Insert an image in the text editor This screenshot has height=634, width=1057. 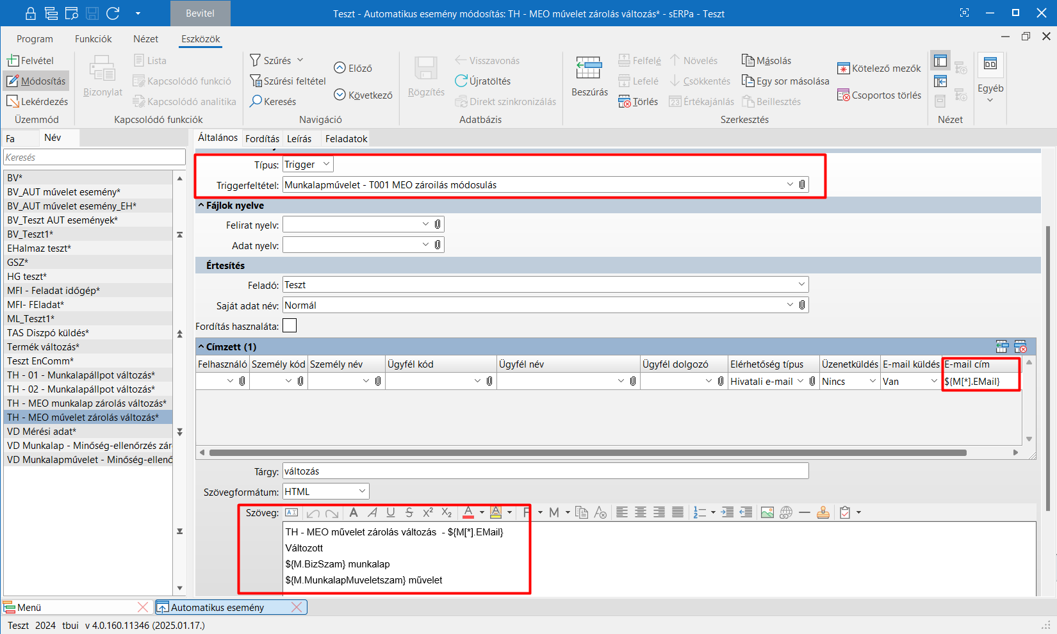pos(767,512)
